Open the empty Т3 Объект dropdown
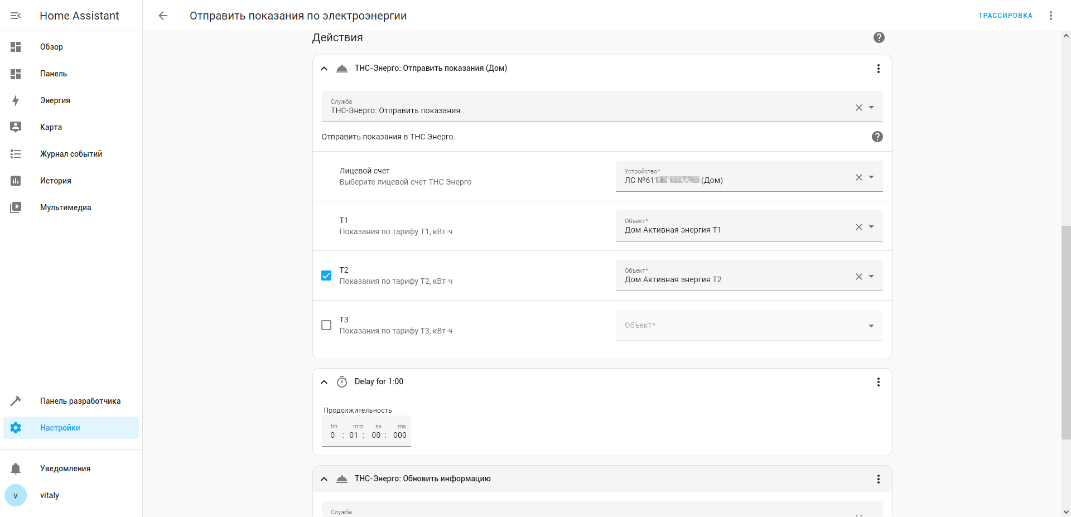The image size is (1071, 517). pos(749,325)
